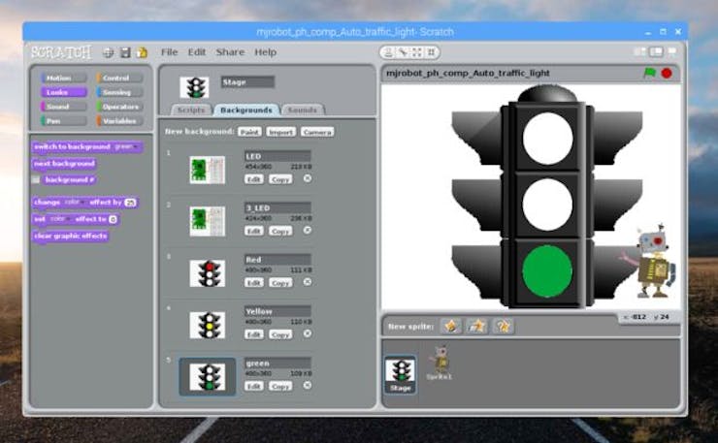The image size is (718, 443).
Task: Click the Scratch logo
Action: coord(61,52)
